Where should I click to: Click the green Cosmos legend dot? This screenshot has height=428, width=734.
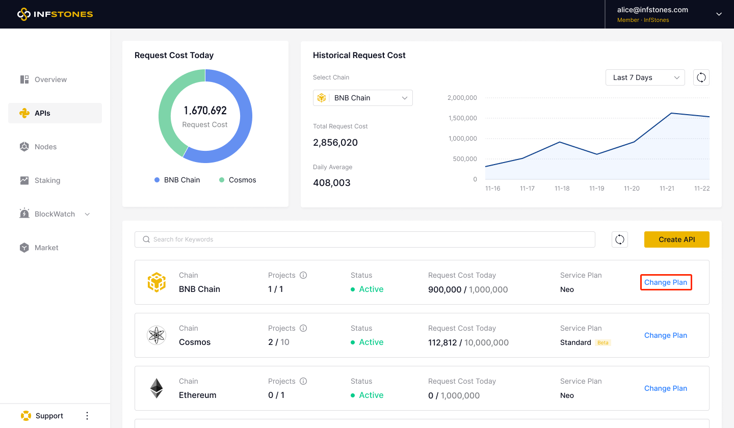coord(222,180)
